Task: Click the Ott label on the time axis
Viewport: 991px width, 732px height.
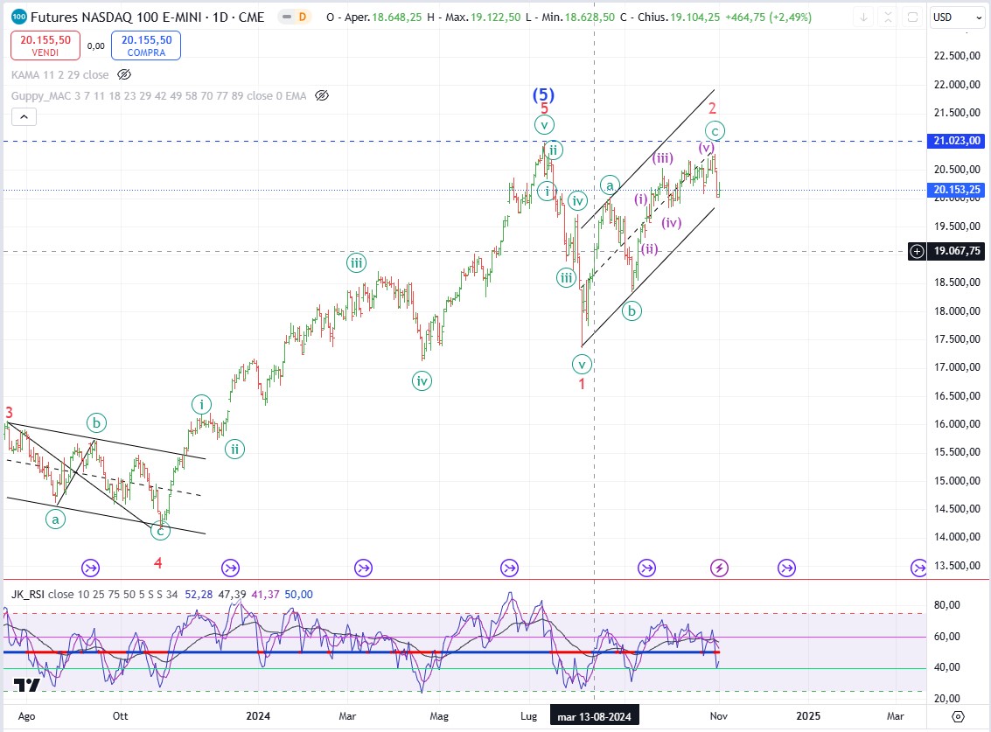Action: click(120, 716)
